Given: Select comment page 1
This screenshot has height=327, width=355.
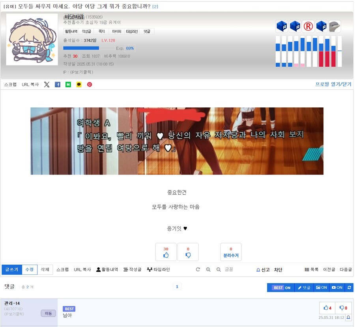Looking at the screenshot, I should coord(177,287).
